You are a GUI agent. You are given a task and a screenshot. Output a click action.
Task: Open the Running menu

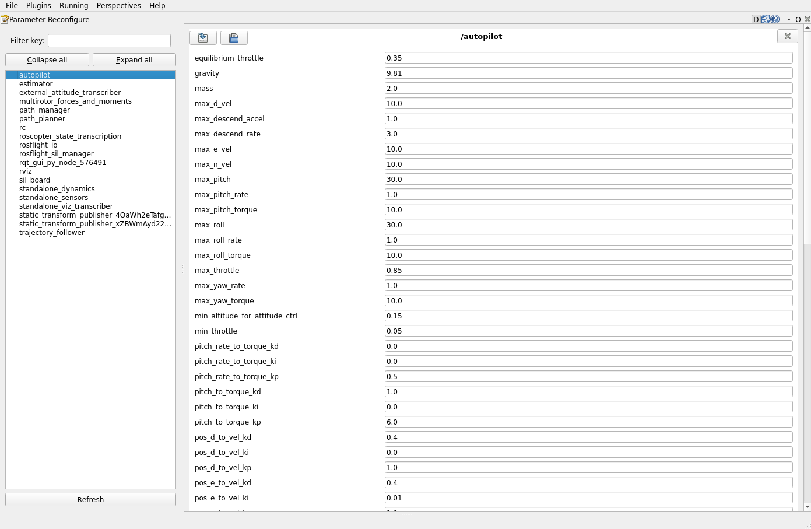coord(73,5)
